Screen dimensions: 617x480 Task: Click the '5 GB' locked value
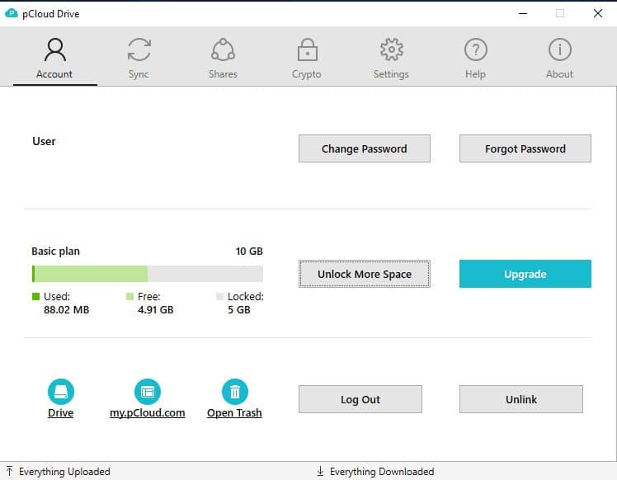pos(239,309)
